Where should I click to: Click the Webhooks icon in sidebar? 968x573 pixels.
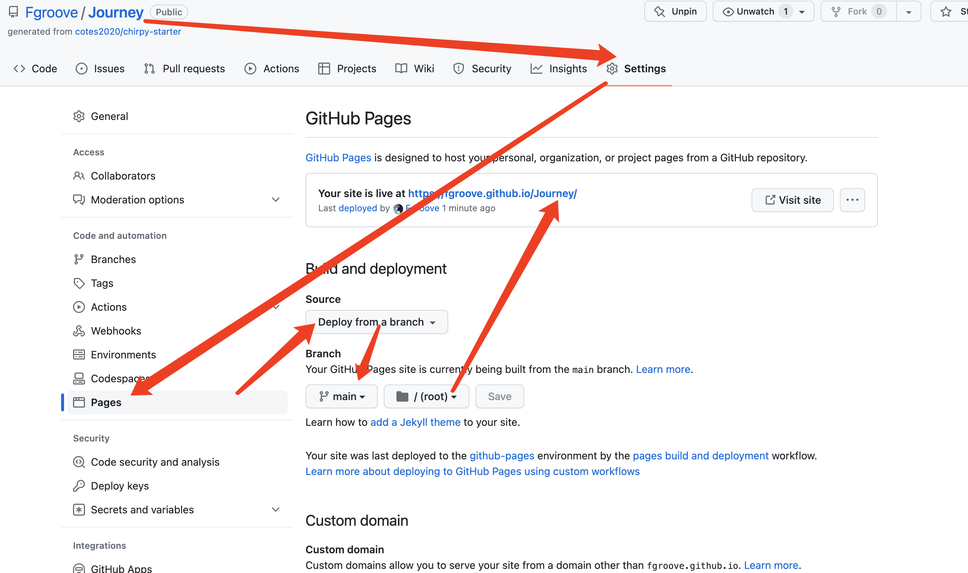(79, 331)
